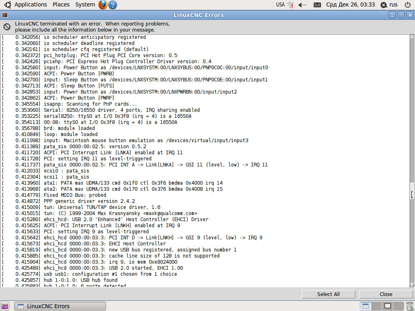
Task: Click line 'scsi0 : pata_sis'
Action: point(66,171)
